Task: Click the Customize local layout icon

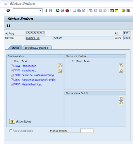Action: 128,10
